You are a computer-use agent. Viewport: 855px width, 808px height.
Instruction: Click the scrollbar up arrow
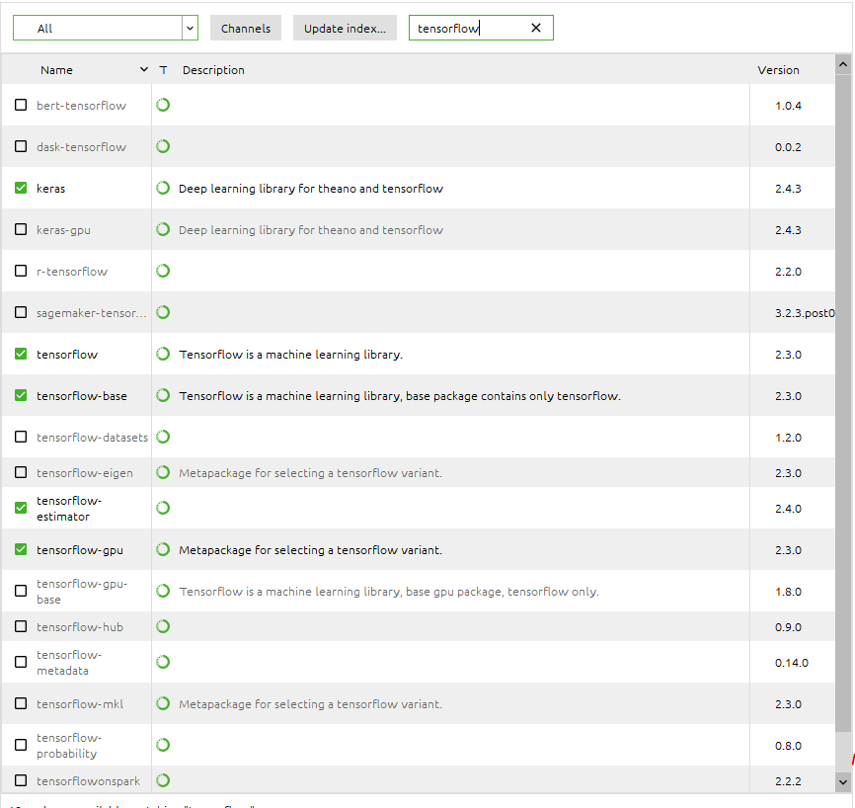(x=843, y=64)
